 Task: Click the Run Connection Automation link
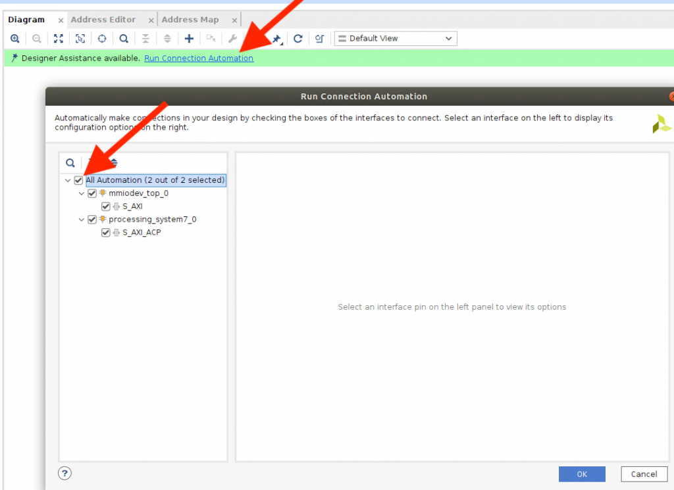click(x=199, y=59)
